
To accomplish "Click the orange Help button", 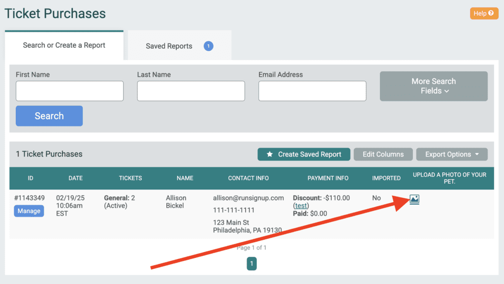I will [484, 13].
